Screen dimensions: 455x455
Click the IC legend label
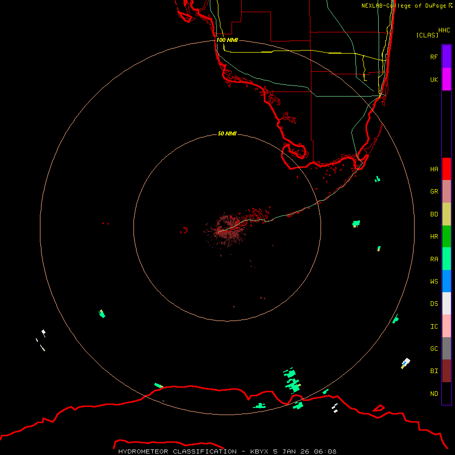click(x=434, y=326)
